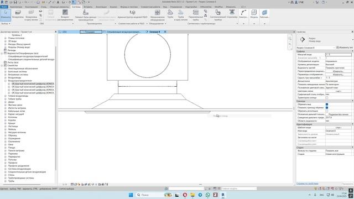
Task: Expand Воздуховоды family category
Action: (6, 77)
